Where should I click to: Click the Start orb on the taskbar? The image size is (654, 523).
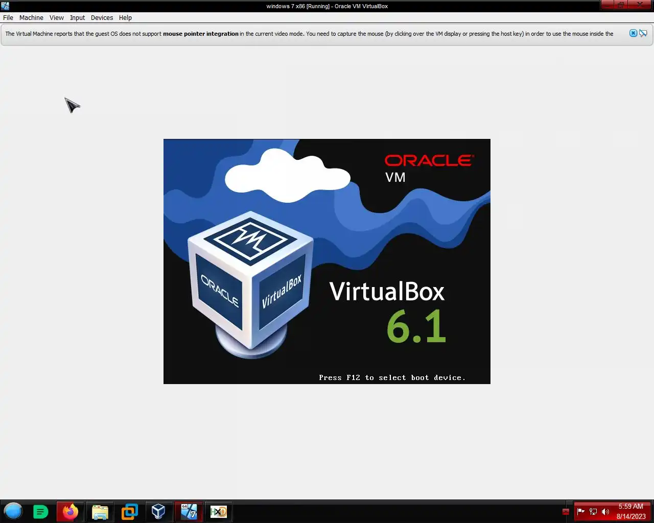tap(13, 511)
